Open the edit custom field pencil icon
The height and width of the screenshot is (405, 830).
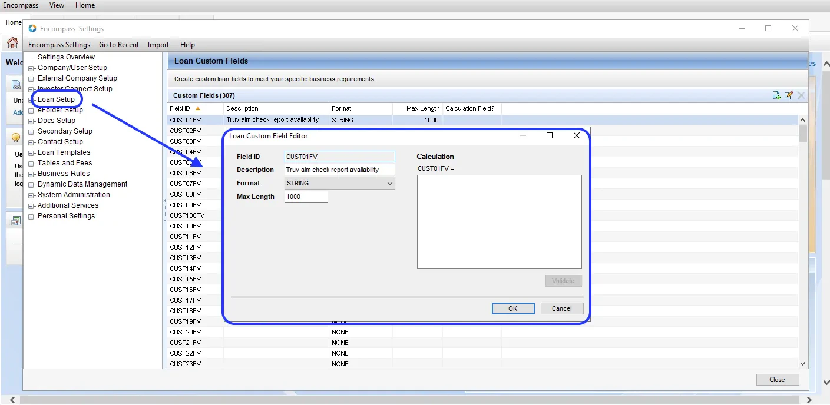click(789, 95)
